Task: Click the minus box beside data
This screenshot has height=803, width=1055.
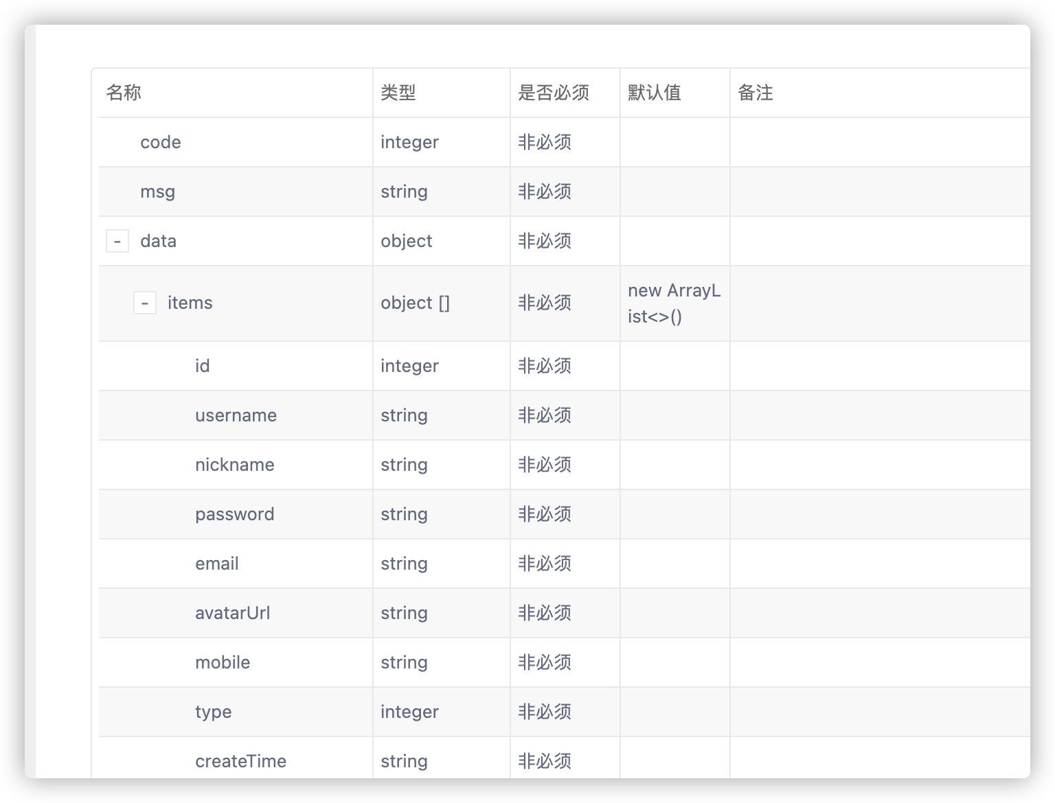Action: click(117, 241)
